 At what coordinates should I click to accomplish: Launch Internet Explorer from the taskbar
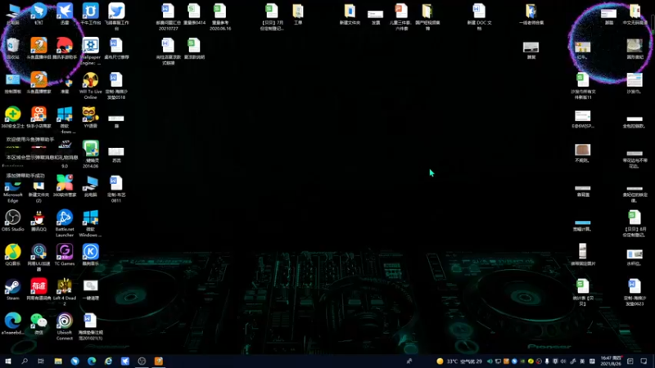[108, 361]
